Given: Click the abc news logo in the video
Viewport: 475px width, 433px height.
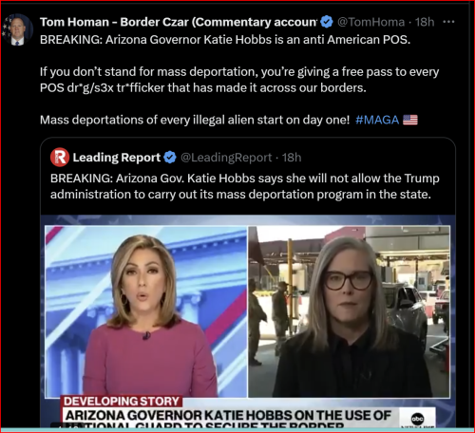Looking at the screenshot, I should [x=417, y=418].
